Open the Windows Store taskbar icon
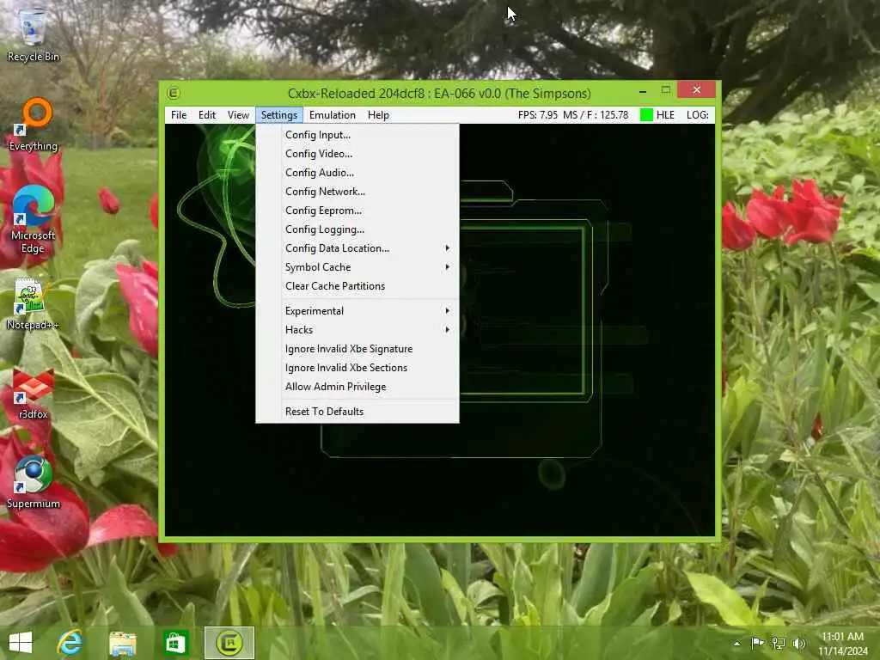Viewport: 880px width, 660px height. coord(175,643)
